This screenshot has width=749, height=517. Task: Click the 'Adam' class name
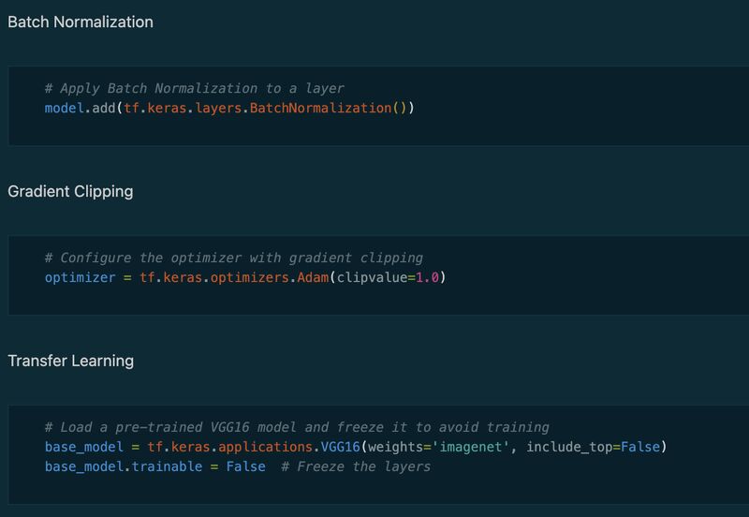(313, 277)
